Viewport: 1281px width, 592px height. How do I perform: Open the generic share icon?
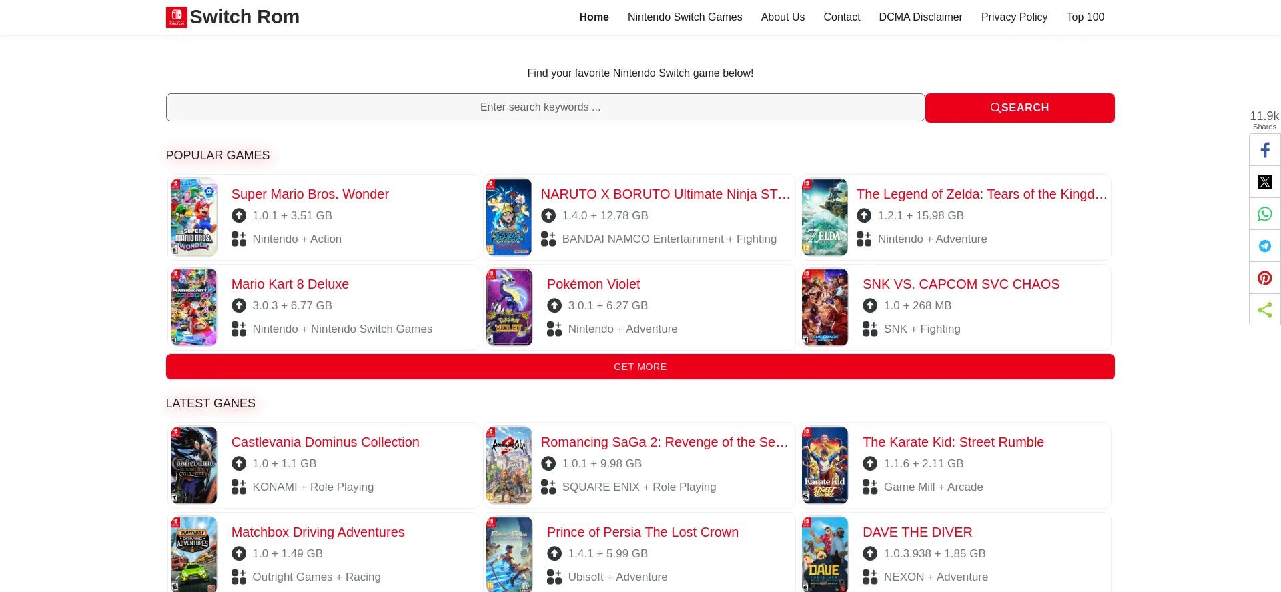pos(1265,310)
